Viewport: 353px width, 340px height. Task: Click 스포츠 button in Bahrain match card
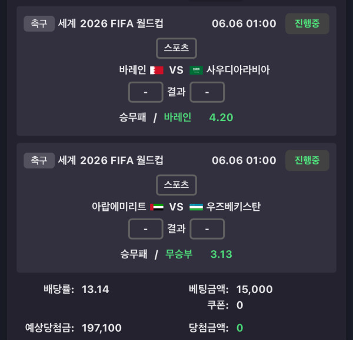click(176, 48)
